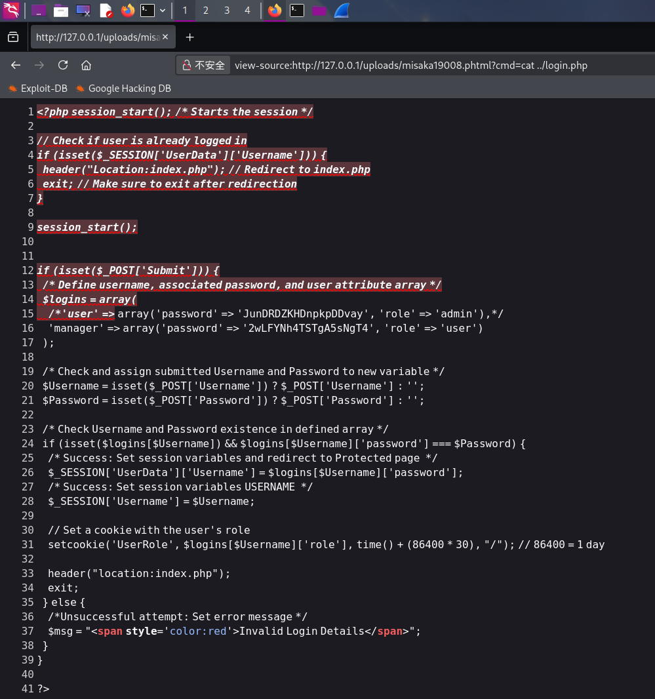655x699 pixels.
Task: Click 'exit; // Make sure to exit' line
Action: click(169, 184)
